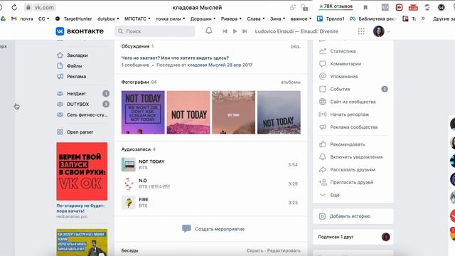The width and height of the screenshot is (455, 256).
Task: Click the search field Поиск
Action: [x=155, y=31]
